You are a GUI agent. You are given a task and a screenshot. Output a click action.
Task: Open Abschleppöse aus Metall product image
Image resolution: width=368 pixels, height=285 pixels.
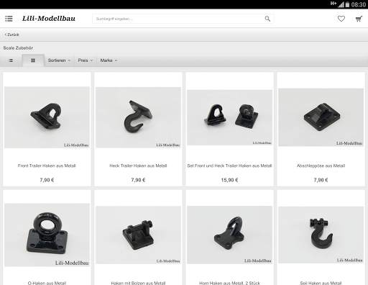tap(321, 117)
